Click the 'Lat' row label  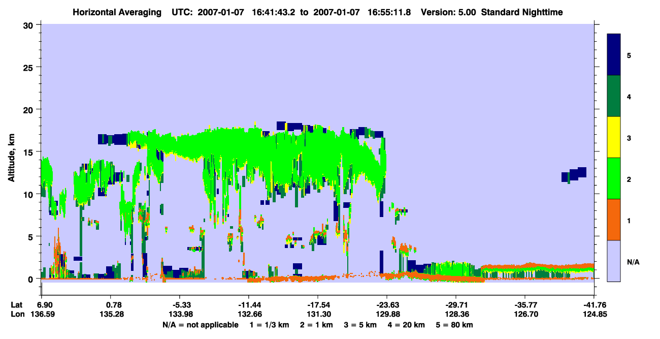pos(17,304)
